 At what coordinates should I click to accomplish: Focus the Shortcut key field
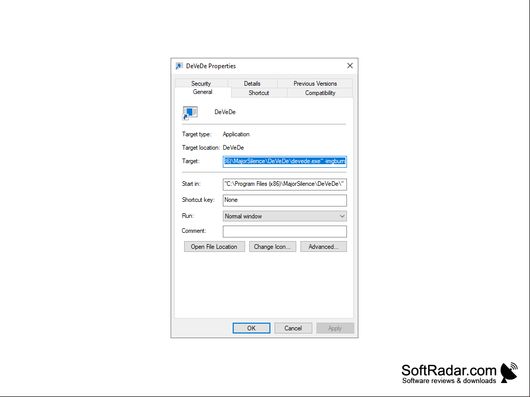[284, 200]
